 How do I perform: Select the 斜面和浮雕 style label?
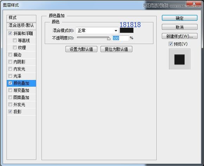23,33
